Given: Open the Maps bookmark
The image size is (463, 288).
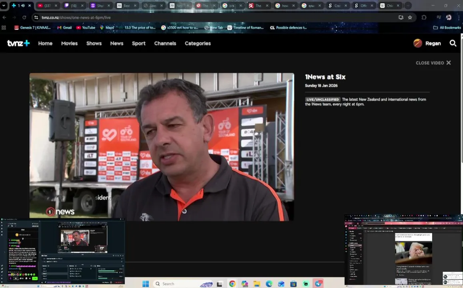Looking at the screenshot, I should coord(107,28).
